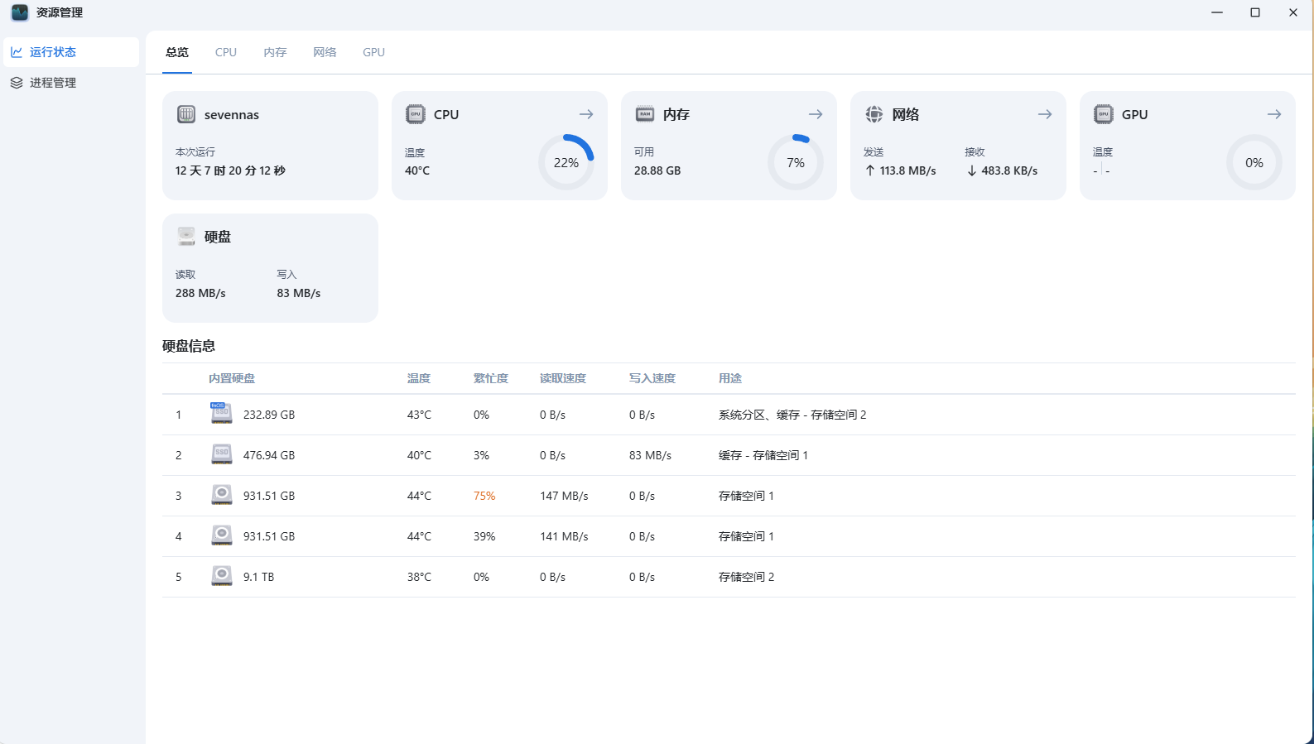Screen dimensions: 1314x744
Task: Click the HDD icon in disk row 3
Action: [221, 495]
